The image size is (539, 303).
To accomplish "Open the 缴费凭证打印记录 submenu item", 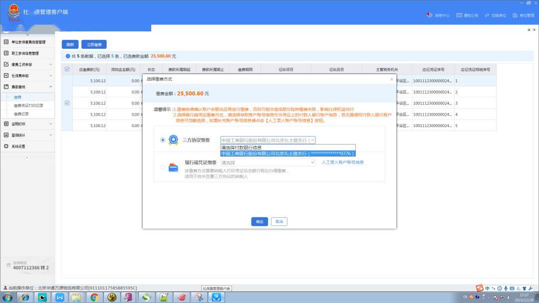I will [x=28, y=105].
